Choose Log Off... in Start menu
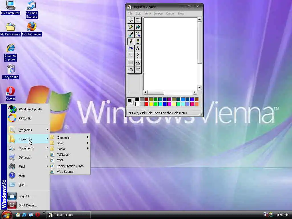 click(28, 196)
